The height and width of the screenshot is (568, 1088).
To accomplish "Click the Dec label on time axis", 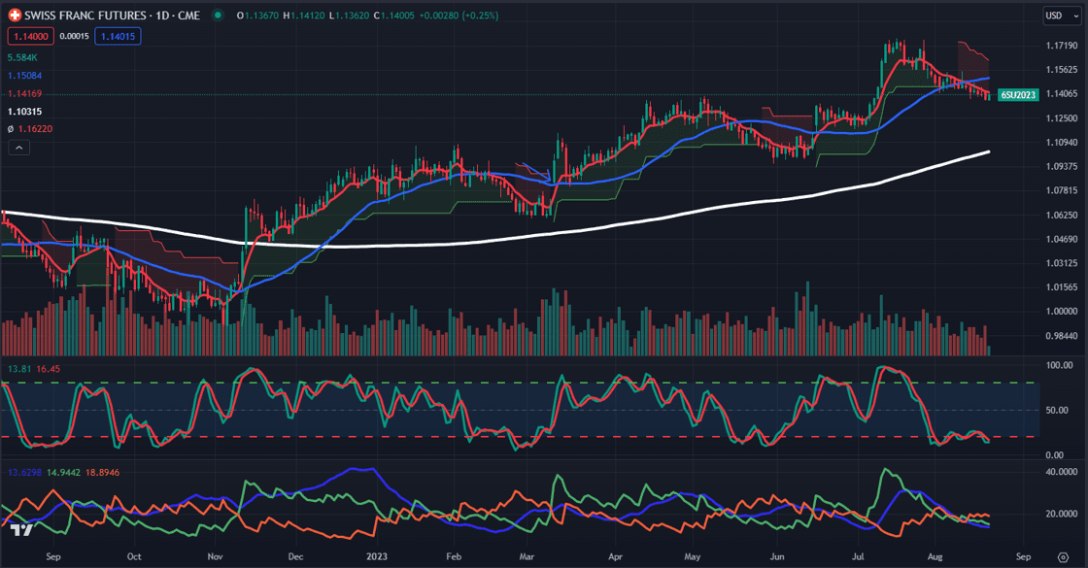I will click(295, 557).
